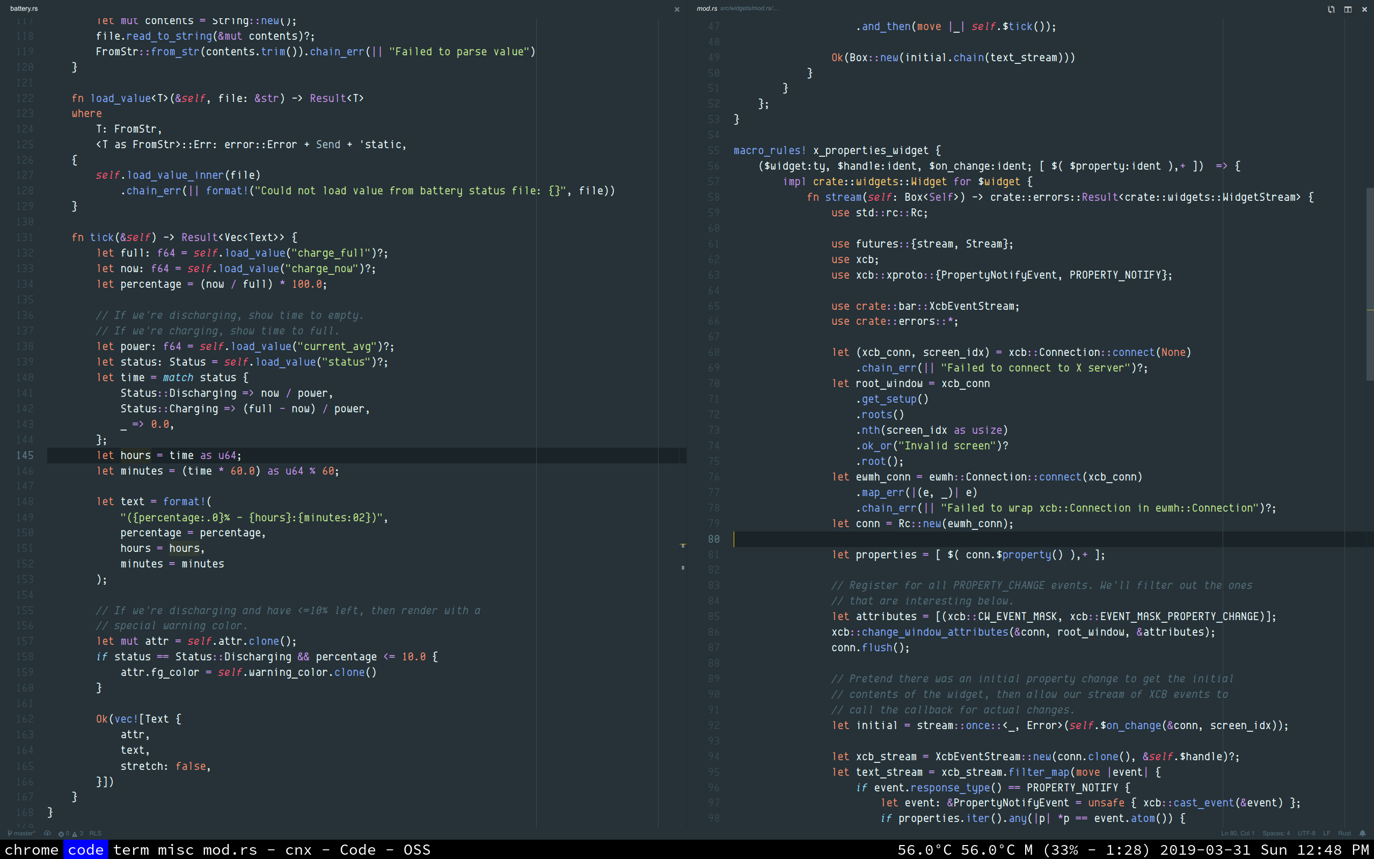Open the Spaces: 4 indentation selector
The image size is (1374, 859).
1276,833
